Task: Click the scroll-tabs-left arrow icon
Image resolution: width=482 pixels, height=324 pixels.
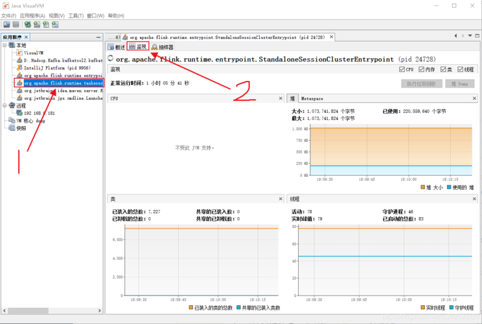Action: (455, 36)
